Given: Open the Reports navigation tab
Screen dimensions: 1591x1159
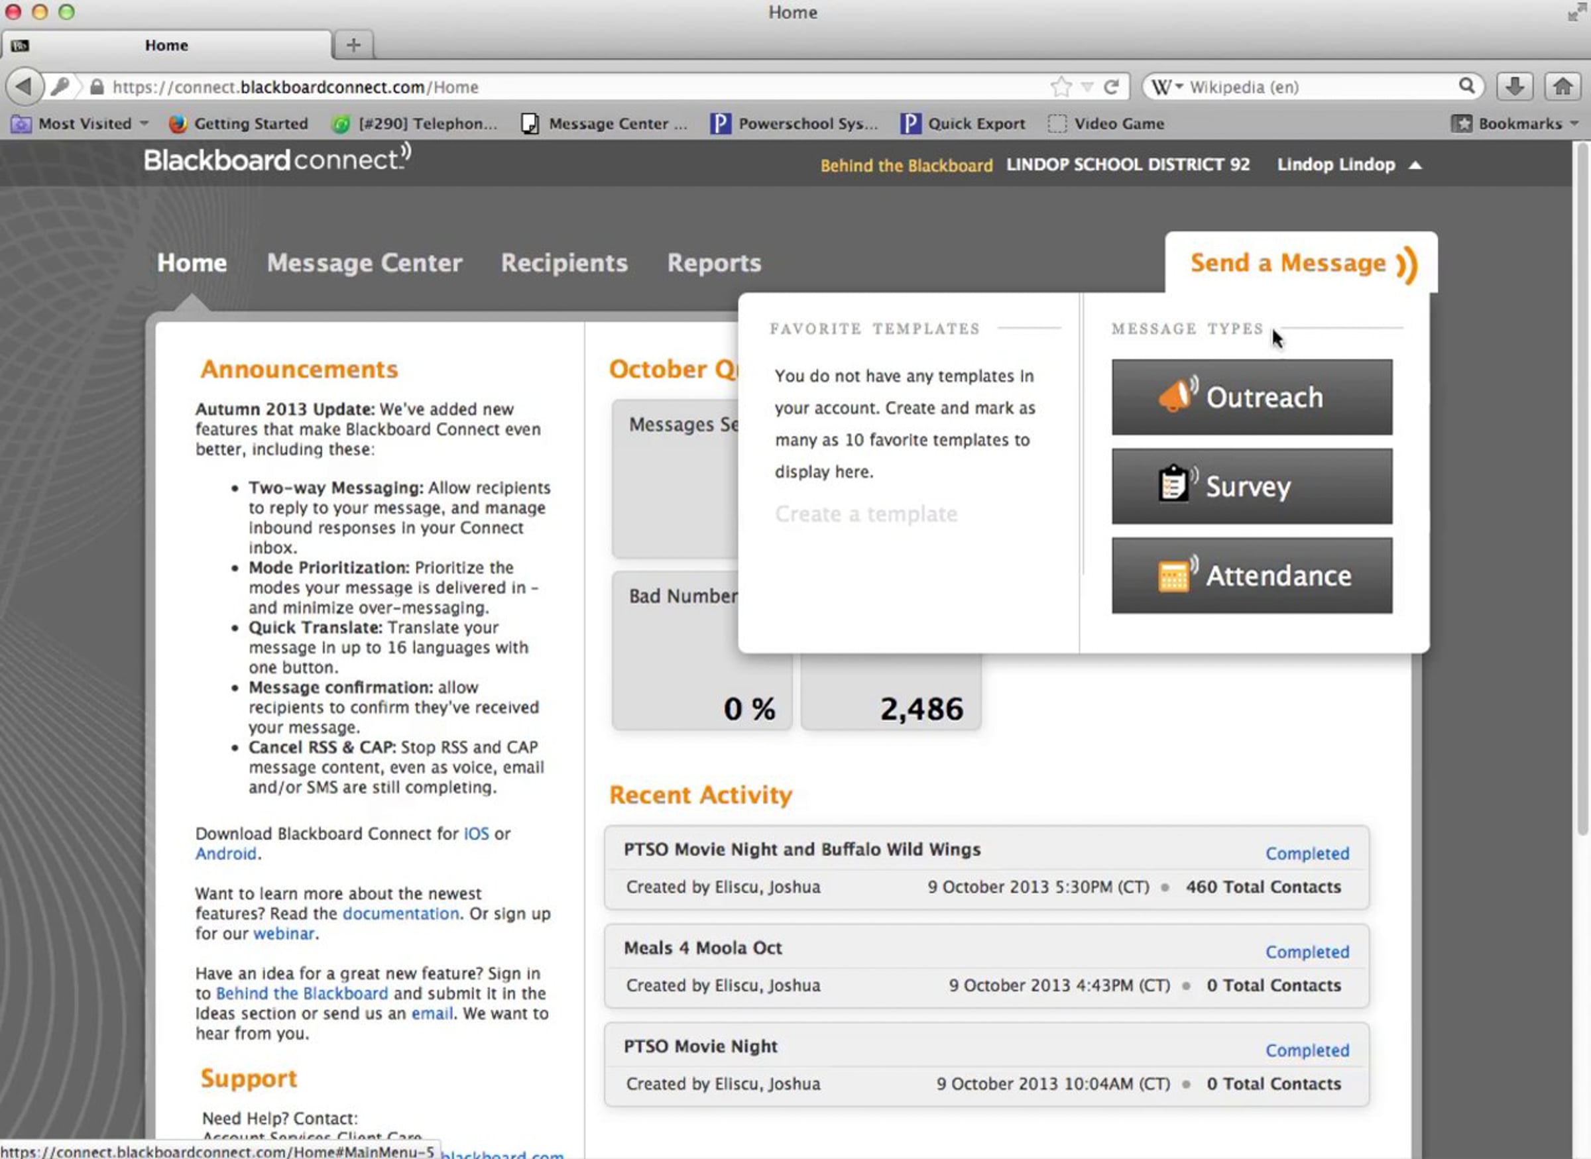Looking at the screenshot, I should click(x=714, y=263).
